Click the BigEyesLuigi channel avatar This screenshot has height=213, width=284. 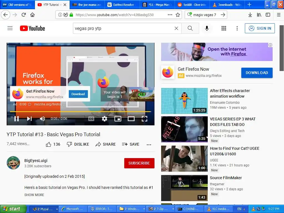(x=13, y=163)
